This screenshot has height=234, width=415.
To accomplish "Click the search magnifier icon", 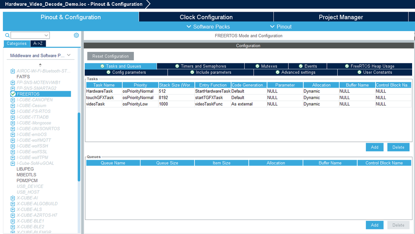I will 7,35.
